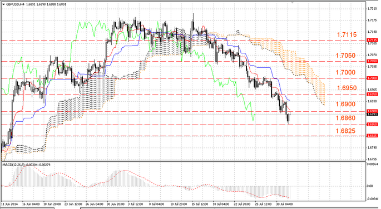Screen dimensions: 381x209
Task: Click the orange 1.7115 level text label
Action: 347,34
